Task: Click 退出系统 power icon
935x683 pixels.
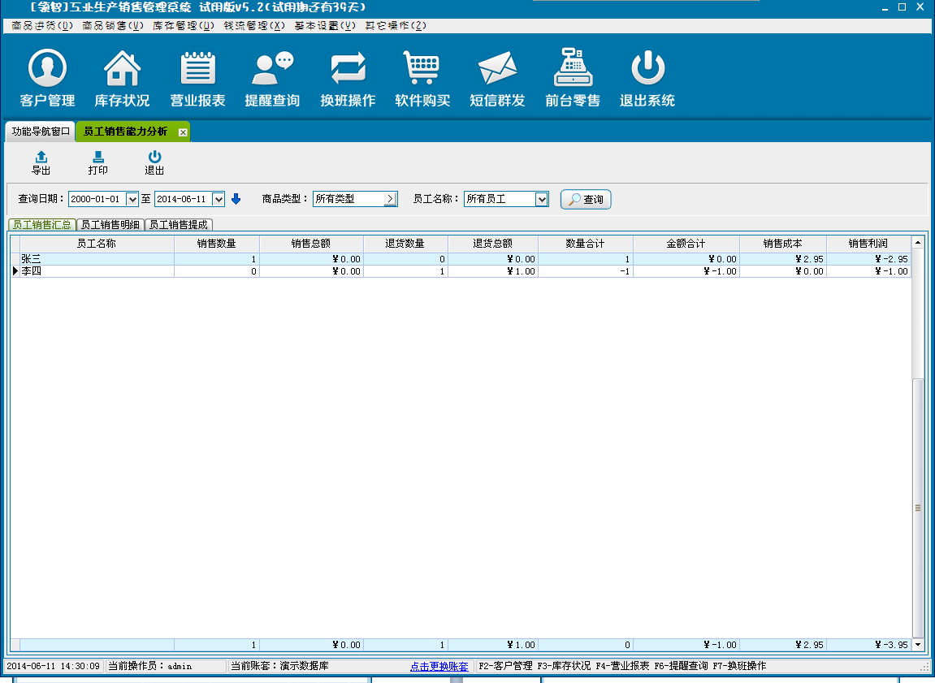Action: pos(647,69)
